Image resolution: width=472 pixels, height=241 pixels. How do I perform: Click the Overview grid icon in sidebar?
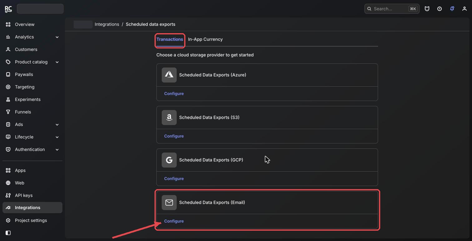[8, 24]
